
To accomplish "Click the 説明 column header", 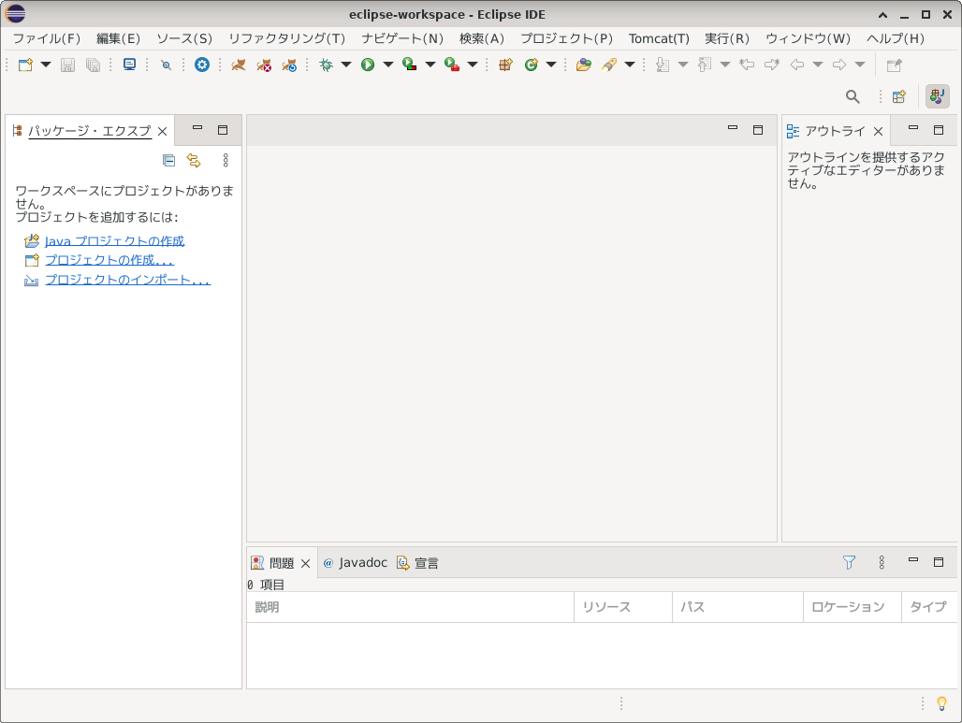I will 410,607.
